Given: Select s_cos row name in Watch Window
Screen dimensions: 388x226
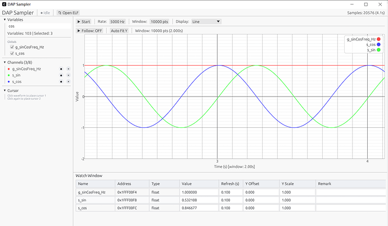Looking at the screenshot, I should coord(83,208).
